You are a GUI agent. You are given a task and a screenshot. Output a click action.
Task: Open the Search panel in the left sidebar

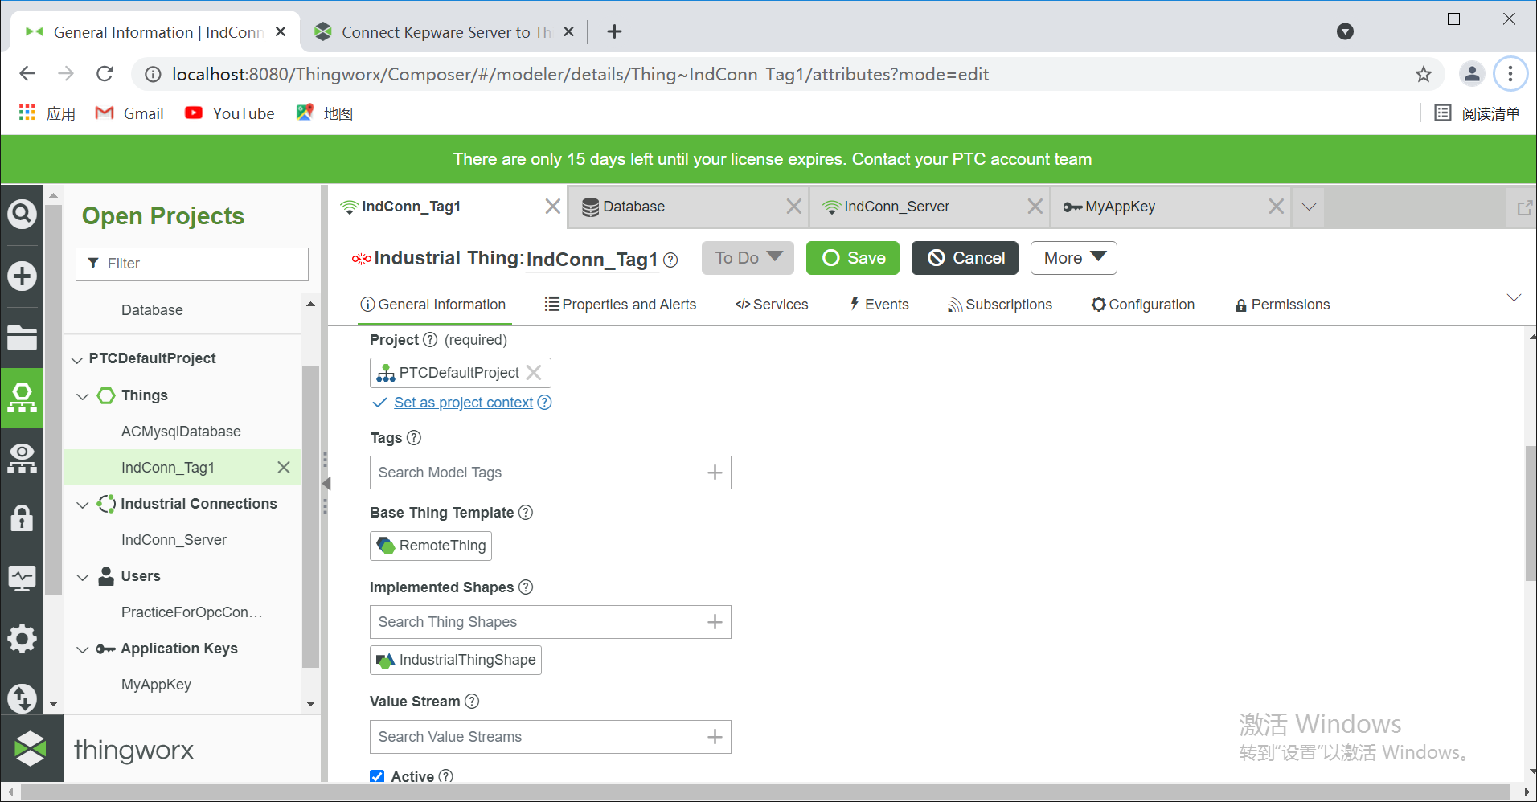(x=22, y=213)
